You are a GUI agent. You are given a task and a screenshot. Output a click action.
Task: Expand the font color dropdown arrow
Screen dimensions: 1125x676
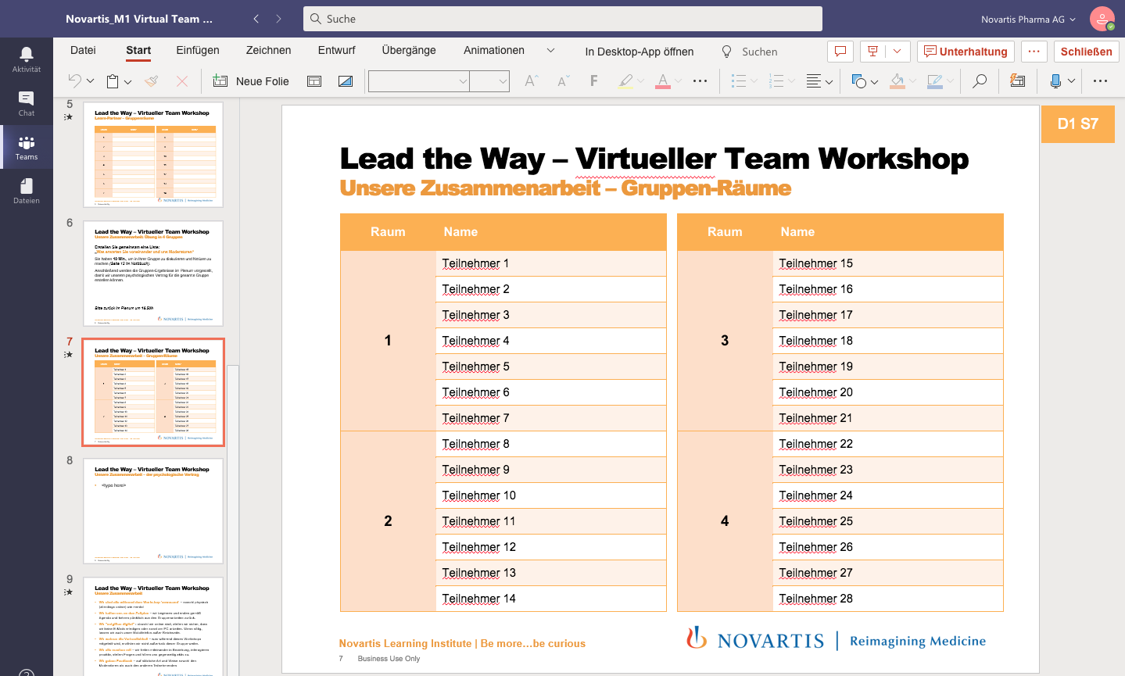678,81
